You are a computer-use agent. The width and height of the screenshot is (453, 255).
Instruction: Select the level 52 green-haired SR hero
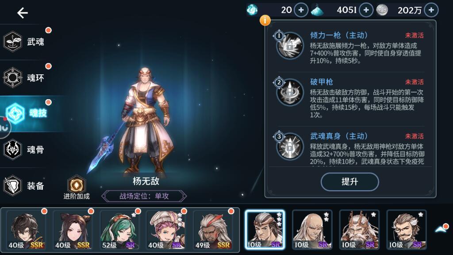pos(119,230)
